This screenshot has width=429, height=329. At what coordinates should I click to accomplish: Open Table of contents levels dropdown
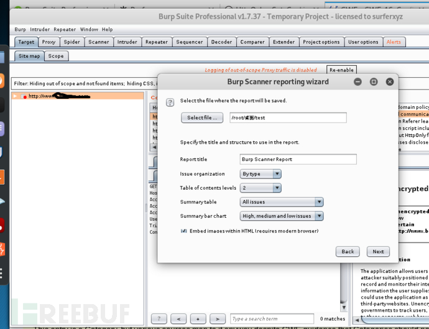coord(261,188)
